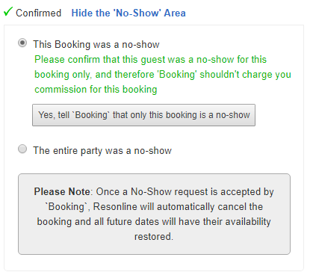Click the word 'restored.' in the note
313x275 pixels.
click(x=154, y=236)
